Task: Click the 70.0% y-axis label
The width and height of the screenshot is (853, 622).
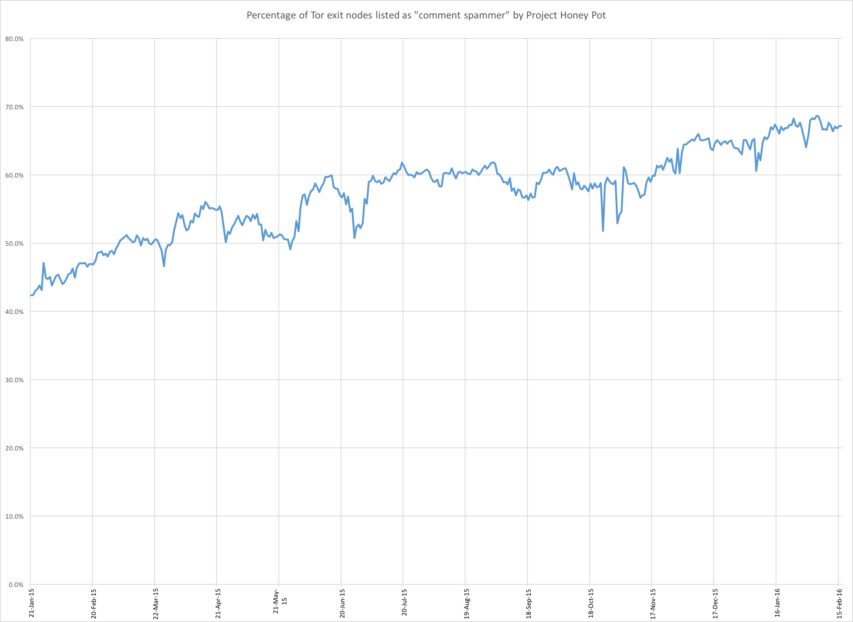Action: 14,107
